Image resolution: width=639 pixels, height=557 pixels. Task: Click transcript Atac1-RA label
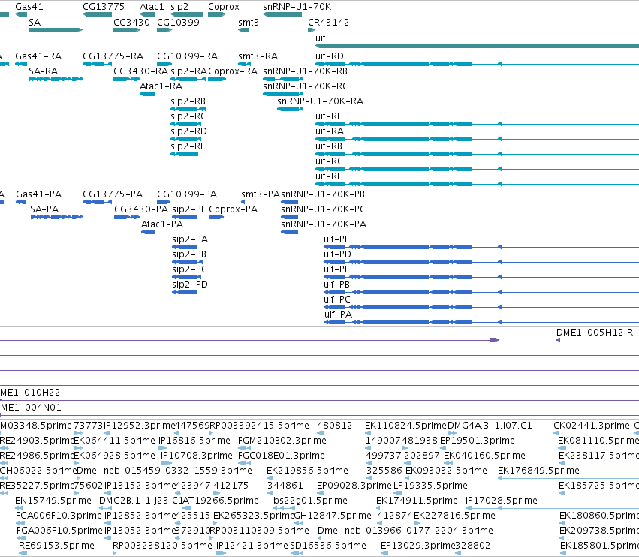161,86
